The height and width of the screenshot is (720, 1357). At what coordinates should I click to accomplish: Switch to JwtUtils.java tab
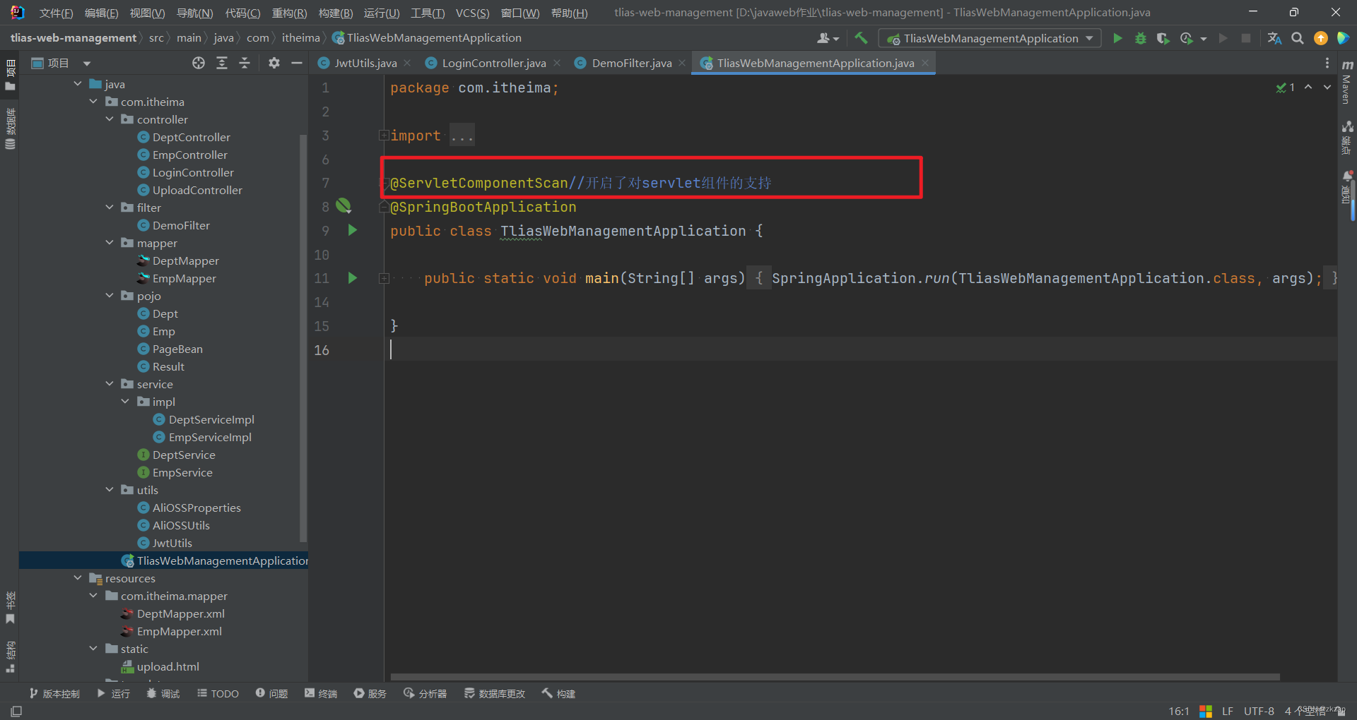[x=365, y=63]
